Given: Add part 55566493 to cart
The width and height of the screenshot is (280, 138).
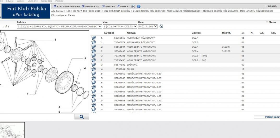Looking at the screenshot, I should (x=93, y=51).
